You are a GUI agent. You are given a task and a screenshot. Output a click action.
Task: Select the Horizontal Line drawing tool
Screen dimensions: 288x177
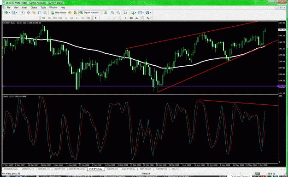109,18
